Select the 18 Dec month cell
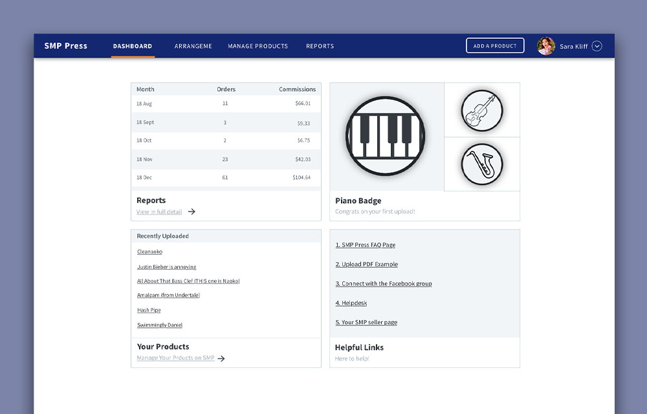This screenshot has height=414, width=647. (x=144, y=178)
